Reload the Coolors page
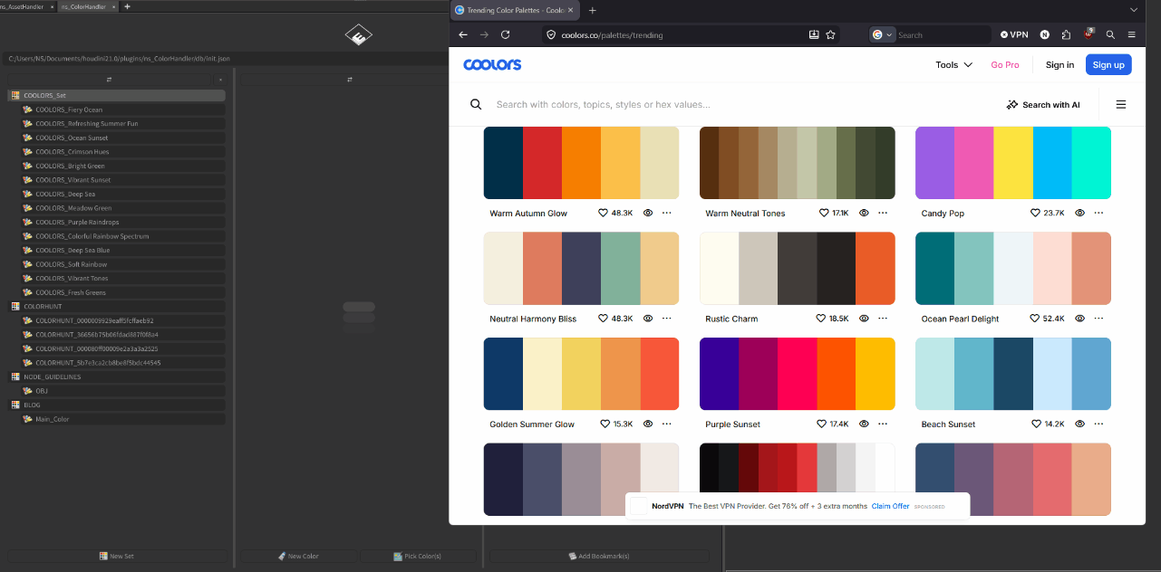 (505, 34)
